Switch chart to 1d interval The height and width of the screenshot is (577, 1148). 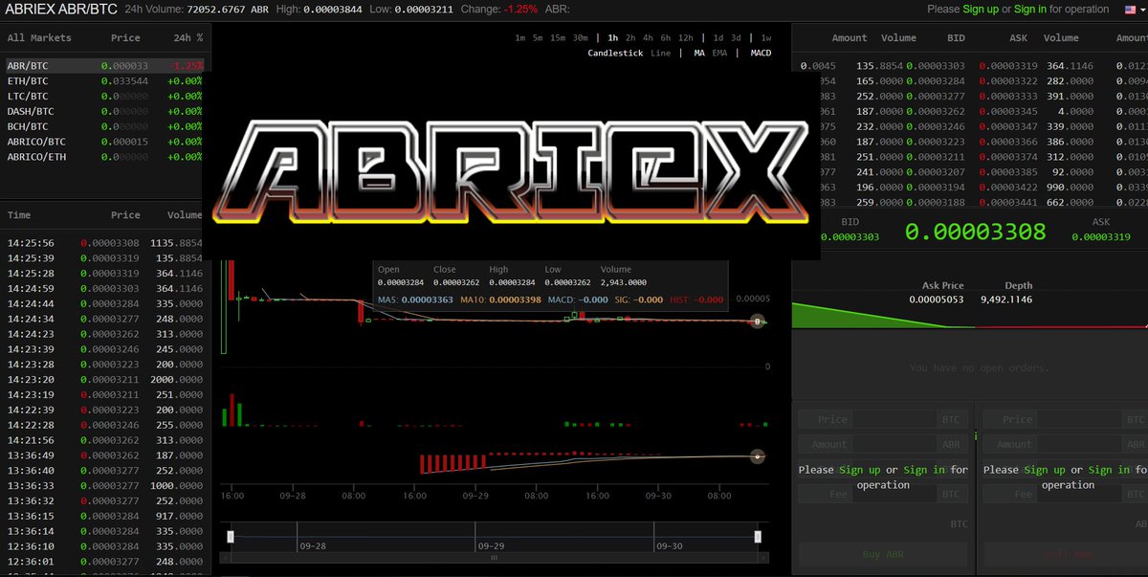coord(718,38)
